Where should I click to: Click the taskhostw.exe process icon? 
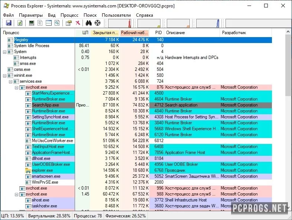pos(28,206)
